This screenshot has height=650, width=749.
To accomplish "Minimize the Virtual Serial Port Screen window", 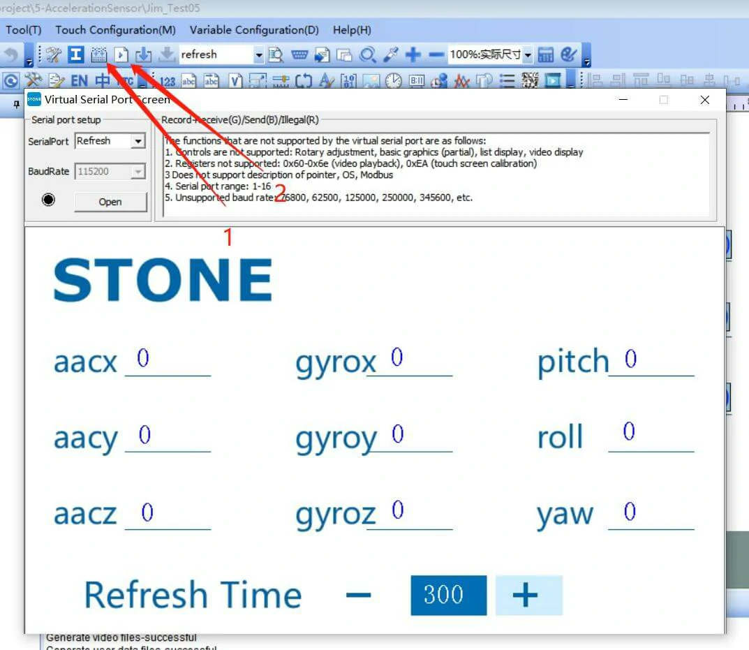I will (x=623, y=100).
